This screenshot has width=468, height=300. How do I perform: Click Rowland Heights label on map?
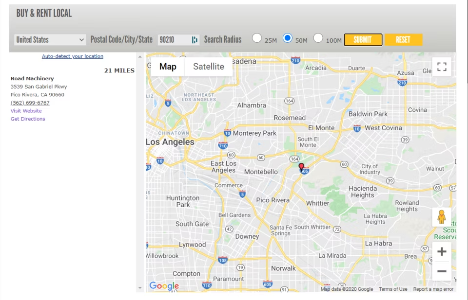(x=407, y=206)
